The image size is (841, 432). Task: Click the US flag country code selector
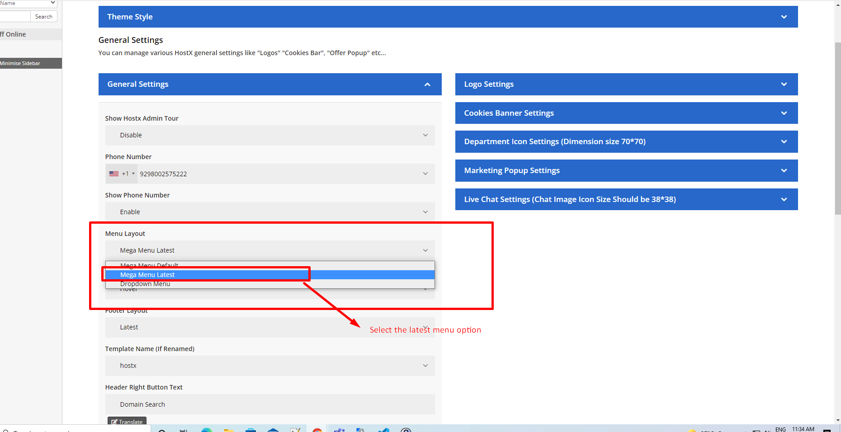tap(122, 174)
